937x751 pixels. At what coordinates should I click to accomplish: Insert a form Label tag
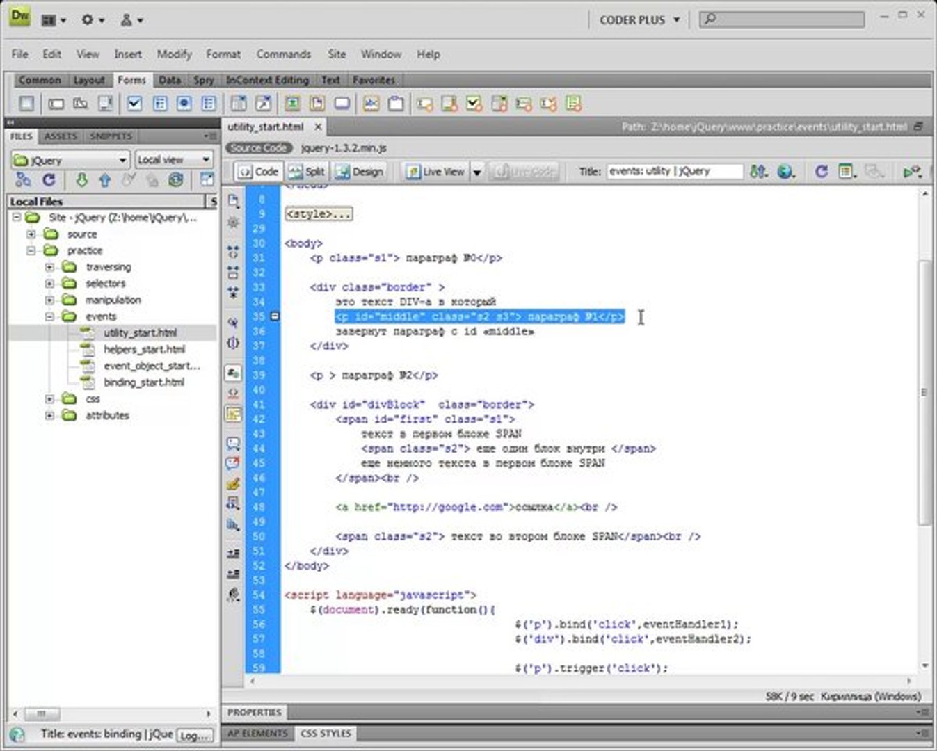[371, 104]
